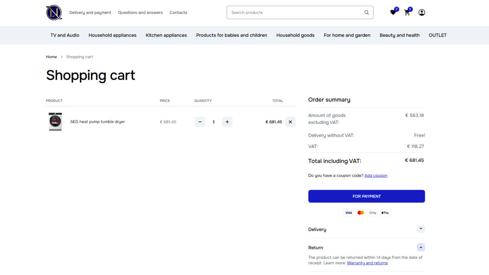Open the Contacts page

(178, 13)
